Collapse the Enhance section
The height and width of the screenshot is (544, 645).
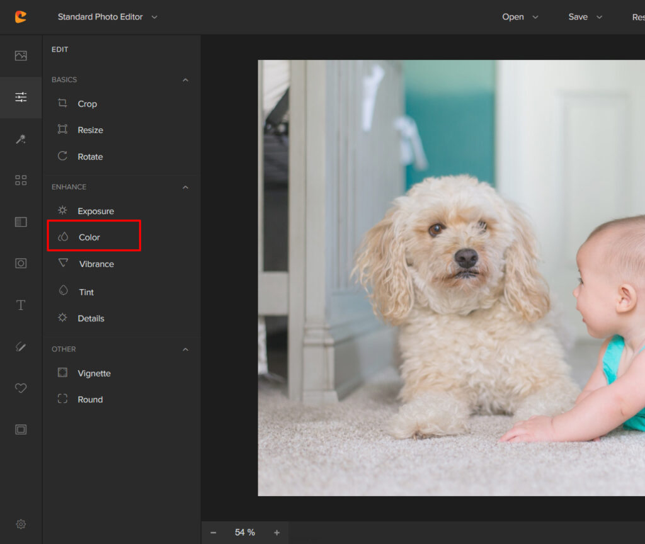click(185, 187)
